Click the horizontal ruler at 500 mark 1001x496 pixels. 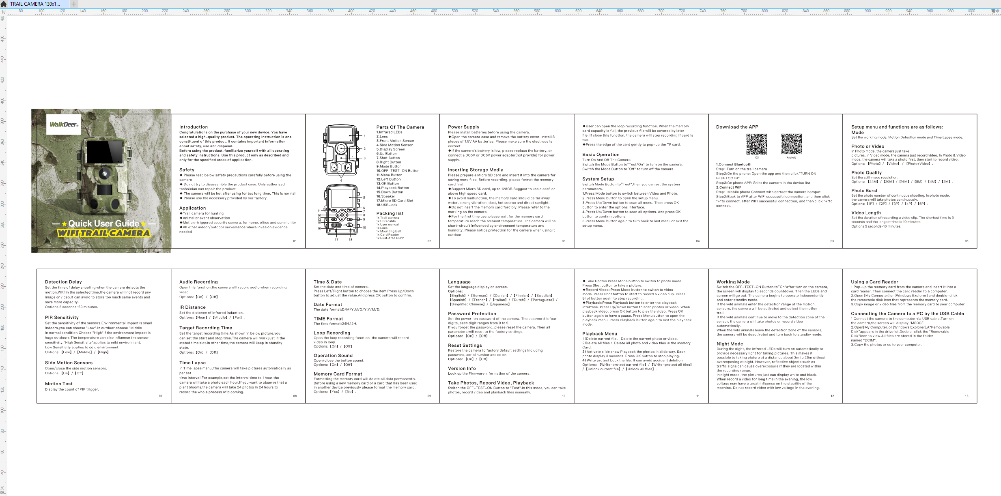click(454, 11)
